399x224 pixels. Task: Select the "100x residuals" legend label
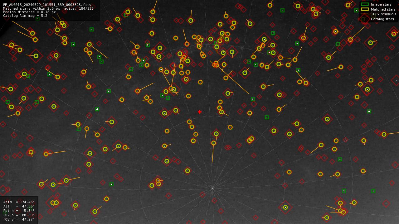pos(383,14)
